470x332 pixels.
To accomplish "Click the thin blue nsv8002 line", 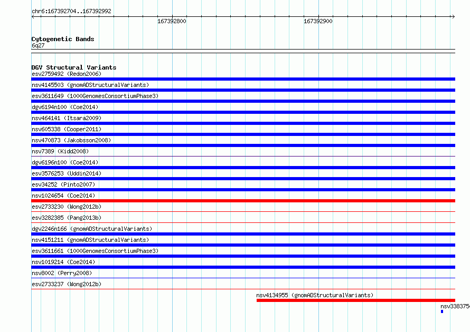I will tap(243, 278).
